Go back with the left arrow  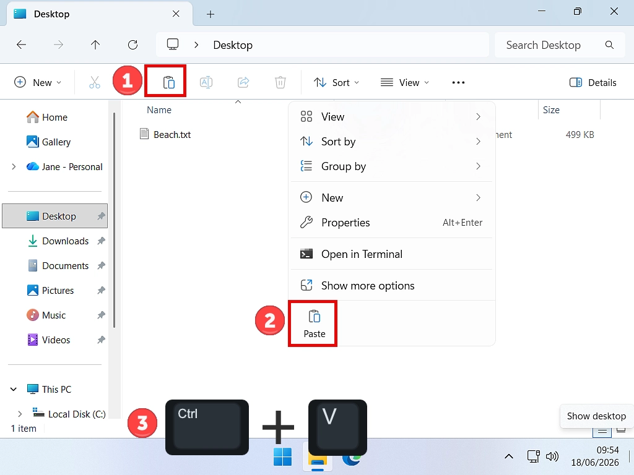(x=22, y=45)
